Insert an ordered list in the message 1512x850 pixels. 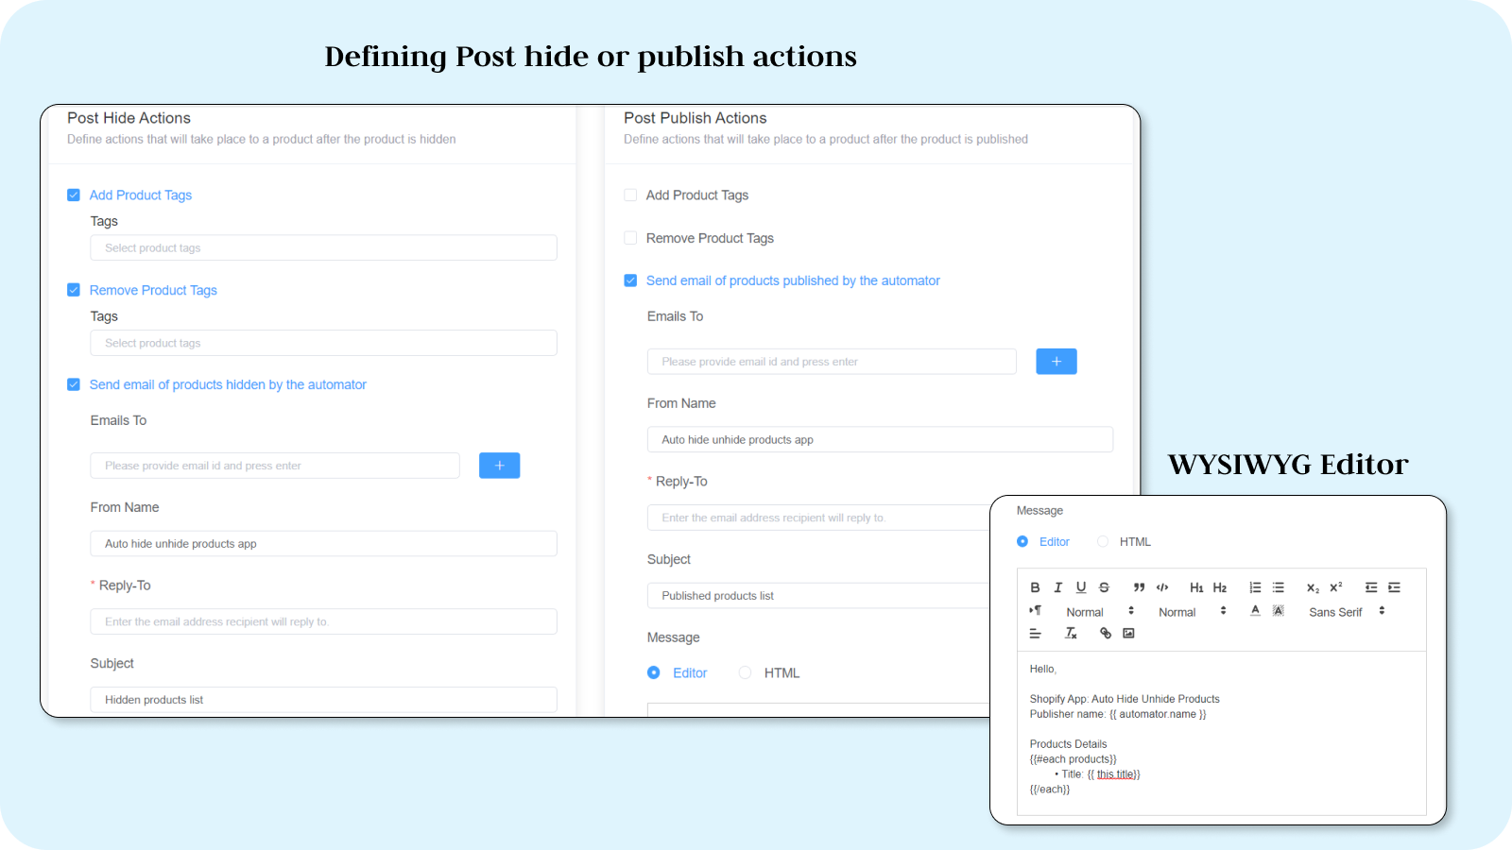pyautogui.click(x=1255, y=587)
